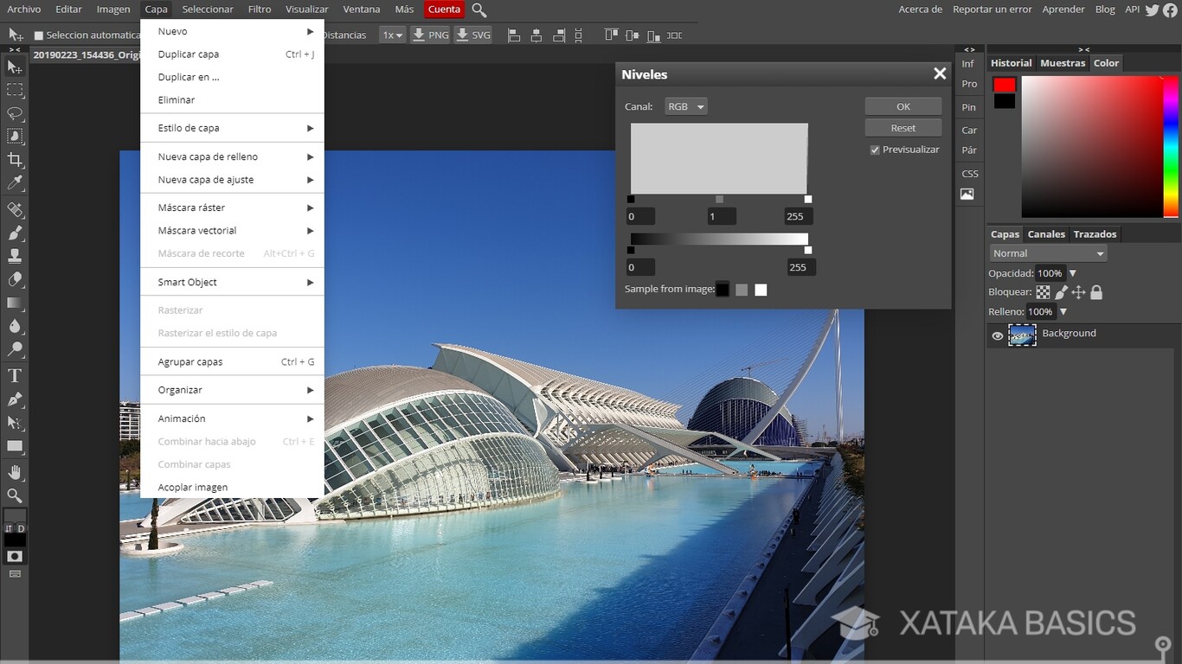Open the Normal blend mode dropdown

coord(1048,252)
